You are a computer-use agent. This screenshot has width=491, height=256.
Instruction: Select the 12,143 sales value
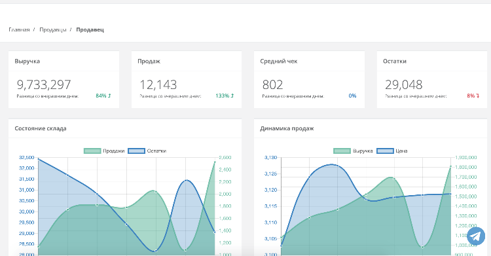pyautogui.click(x=158, y=84)
